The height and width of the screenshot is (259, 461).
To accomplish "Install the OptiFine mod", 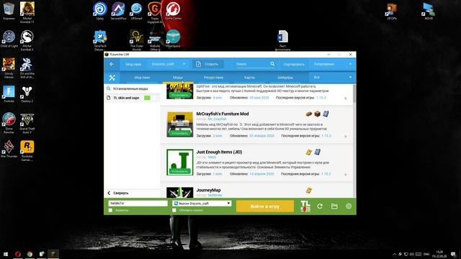I will point(179,95).
